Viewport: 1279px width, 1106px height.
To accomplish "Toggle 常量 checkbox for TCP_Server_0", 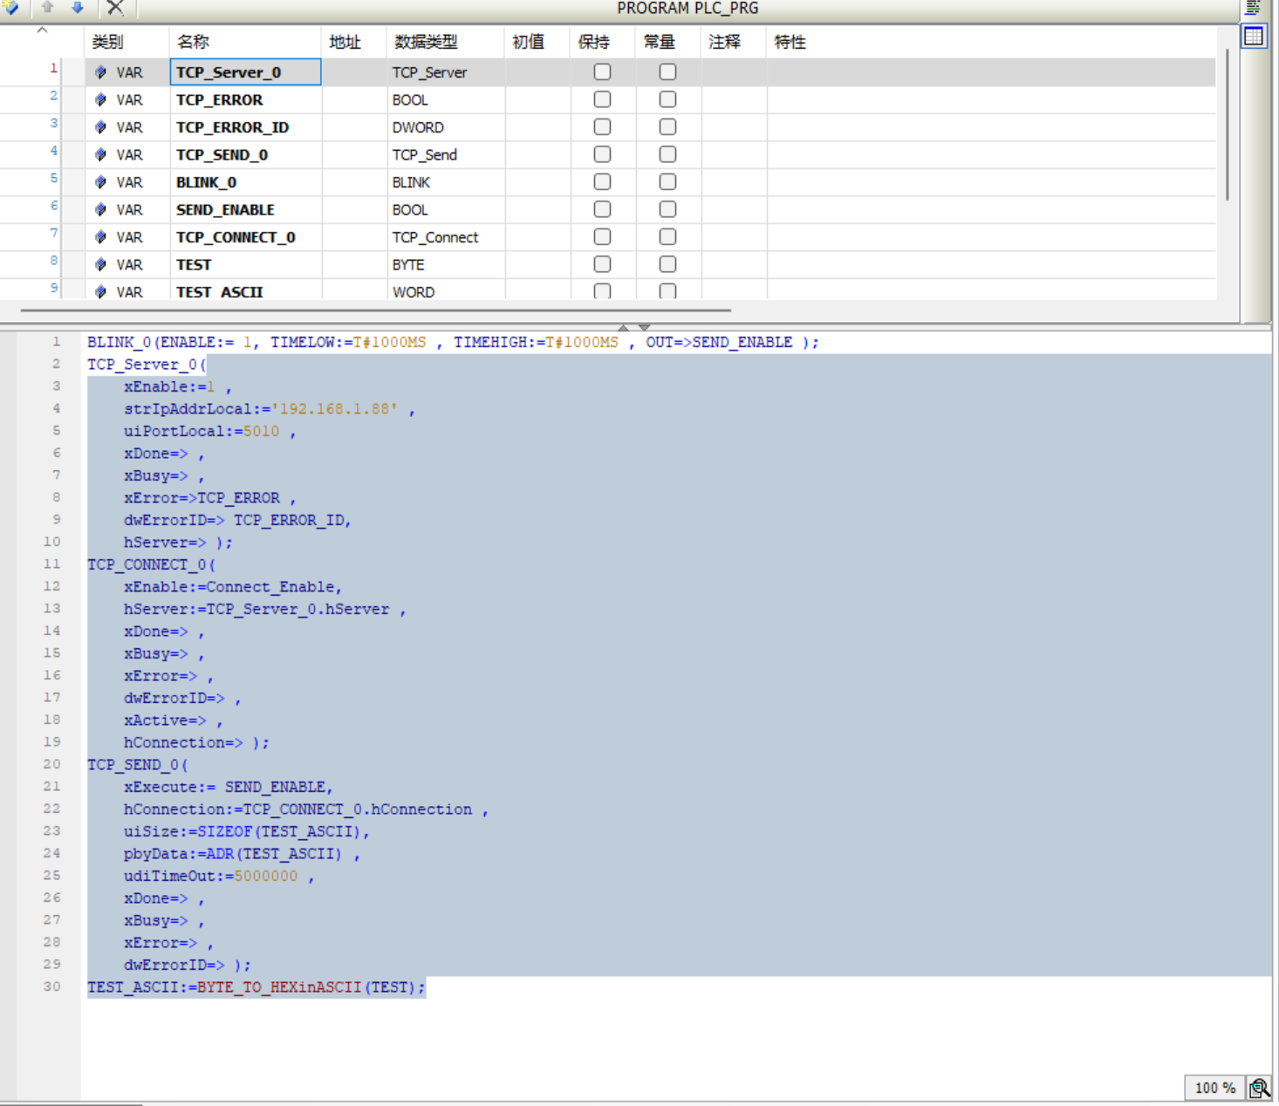I will coord(667,72).
